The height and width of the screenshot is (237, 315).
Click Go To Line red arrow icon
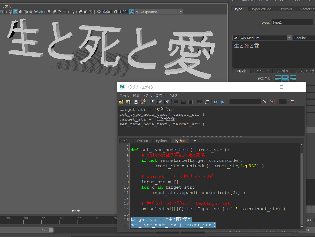click(x=291, y=102)
